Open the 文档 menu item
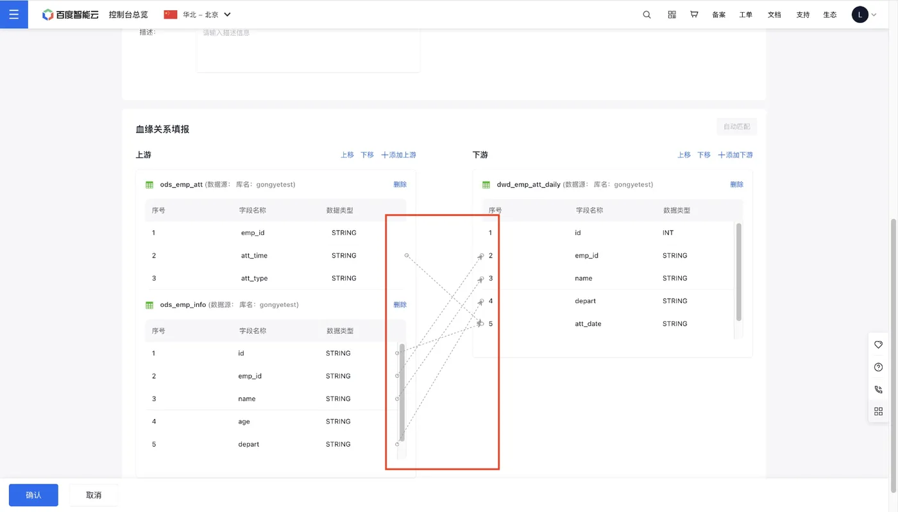Screen dimensions: 898x512 [x=774, y=15]
